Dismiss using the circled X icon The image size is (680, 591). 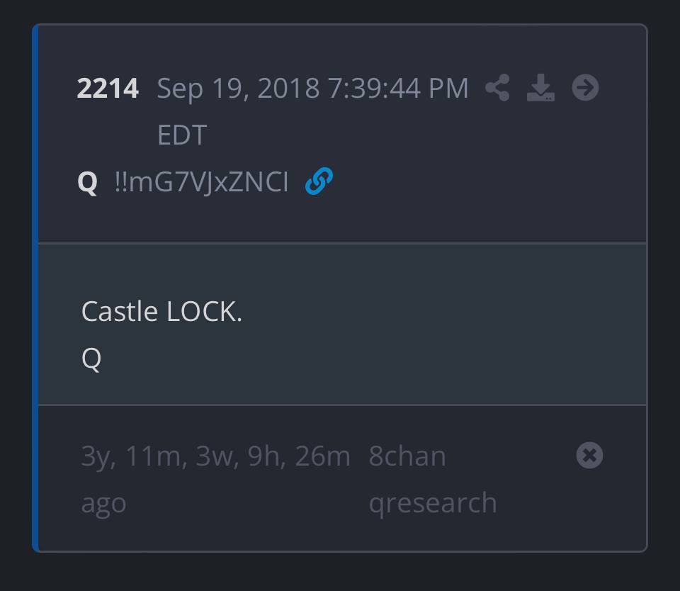[x=589, y=455]
